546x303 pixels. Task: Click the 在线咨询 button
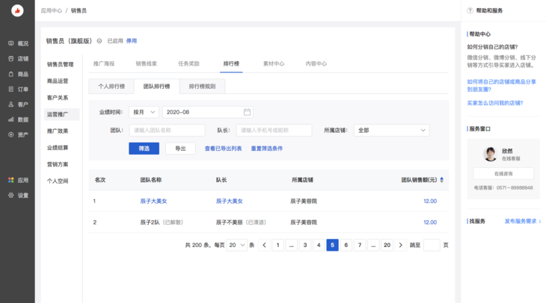tap(503, 173)
